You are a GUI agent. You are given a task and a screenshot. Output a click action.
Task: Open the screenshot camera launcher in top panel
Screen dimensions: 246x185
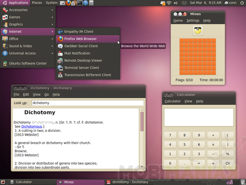[x=62, y=3]
